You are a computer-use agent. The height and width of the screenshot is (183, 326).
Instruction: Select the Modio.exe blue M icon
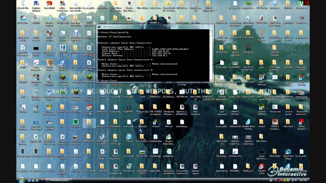tap(275, 5)
